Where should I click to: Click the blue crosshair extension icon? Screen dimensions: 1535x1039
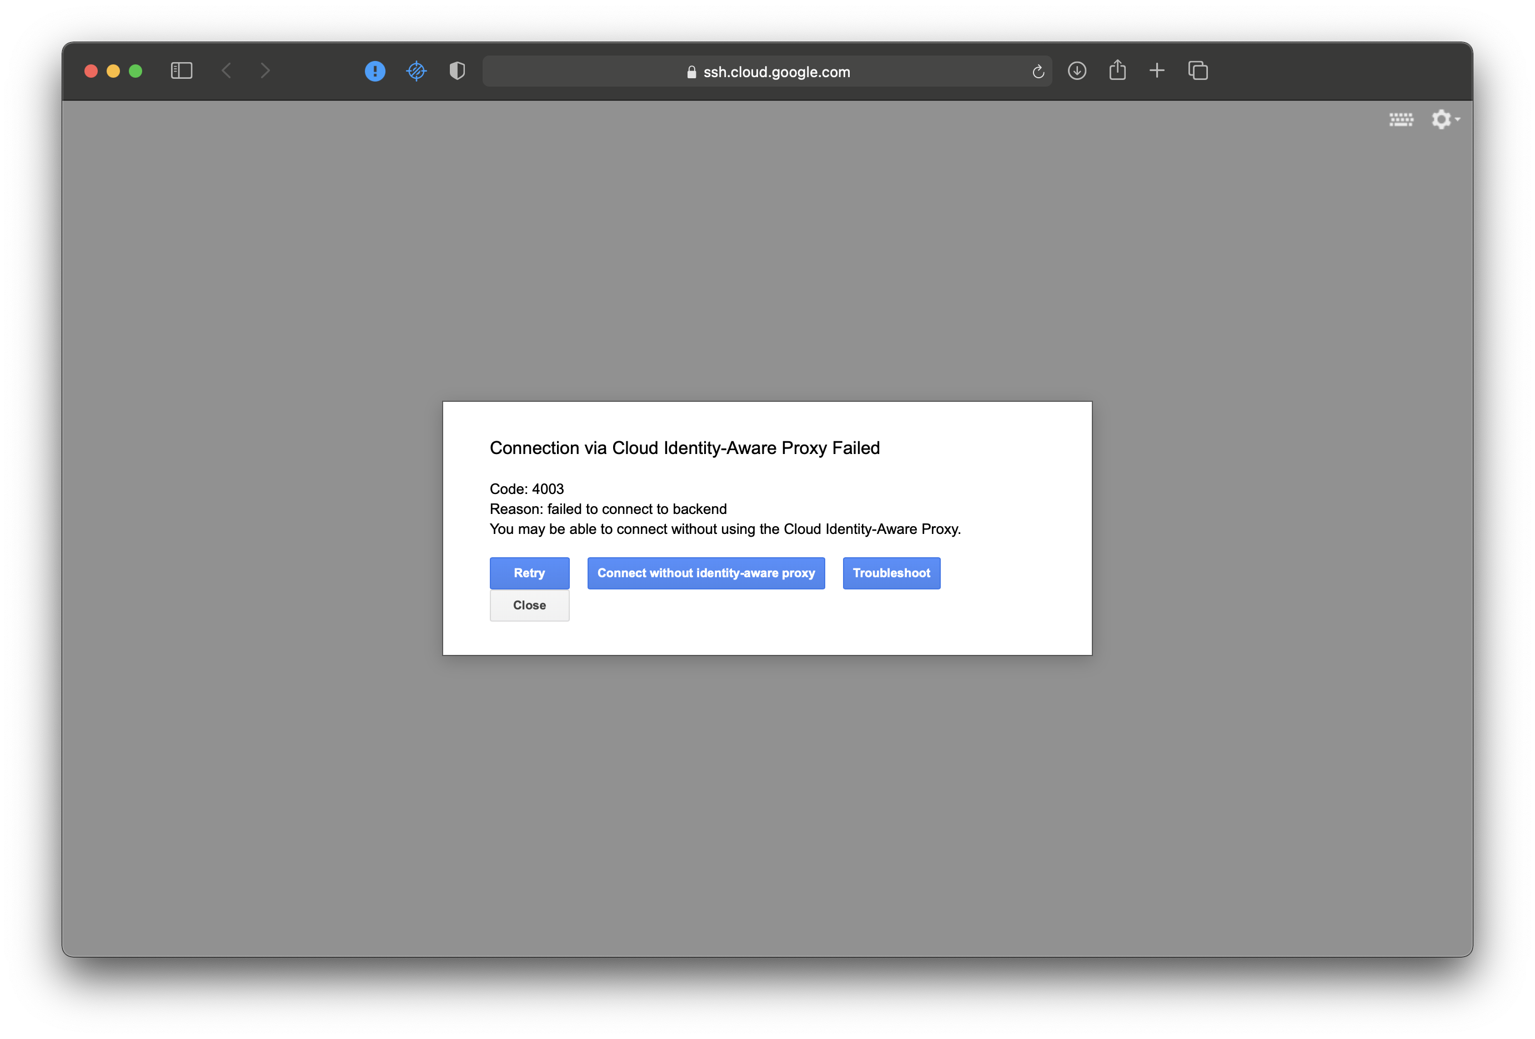(x=416, y=70)
